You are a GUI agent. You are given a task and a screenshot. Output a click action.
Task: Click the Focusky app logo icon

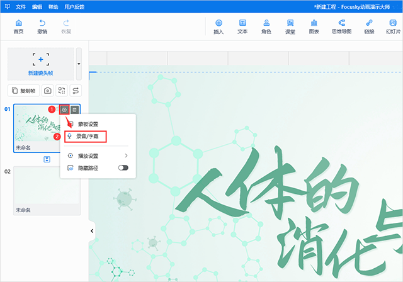pyautogui.click(x=7, y=6)
